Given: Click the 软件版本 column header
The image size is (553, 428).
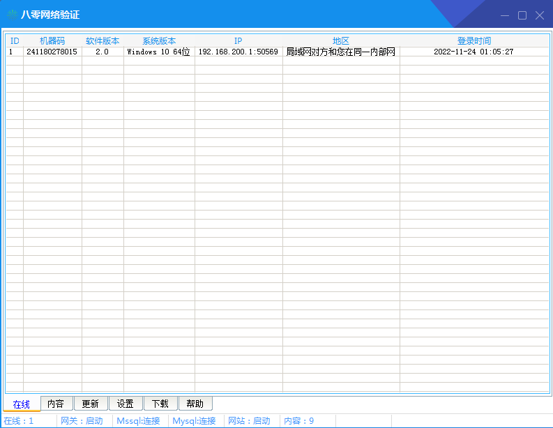Looking at the screenshot, I should point(103,41).
